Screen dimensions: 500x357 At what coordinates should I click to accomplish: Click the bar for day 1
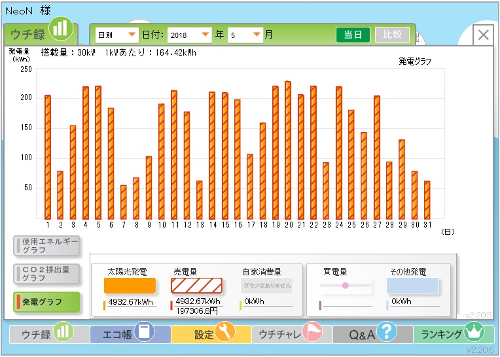(48, 157)
